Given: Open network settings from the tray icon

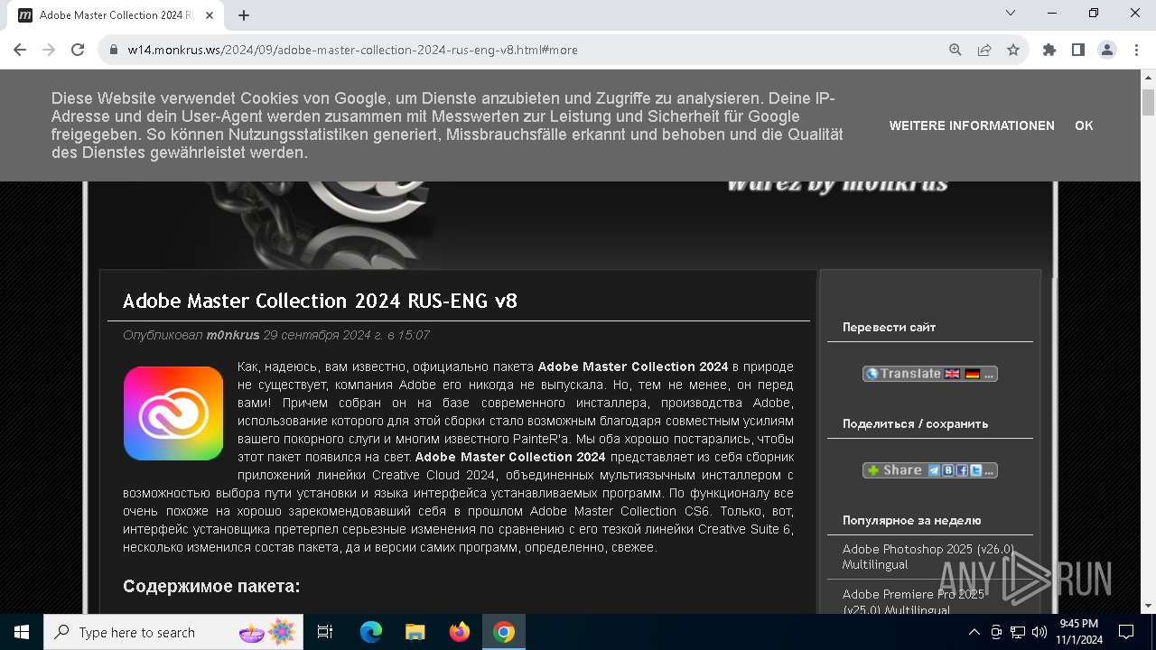Looking at the screenshot, I should click(x=1018, y=632).
